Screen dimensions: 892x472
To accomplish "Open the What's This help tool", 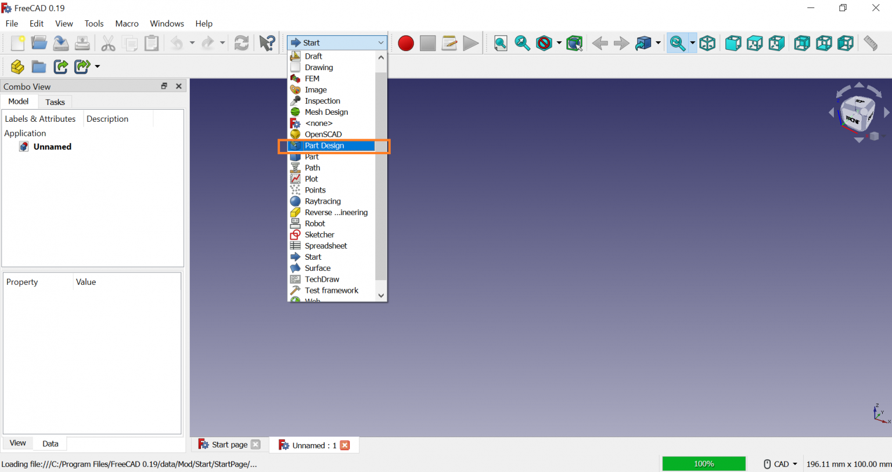I will coord(267,43).
